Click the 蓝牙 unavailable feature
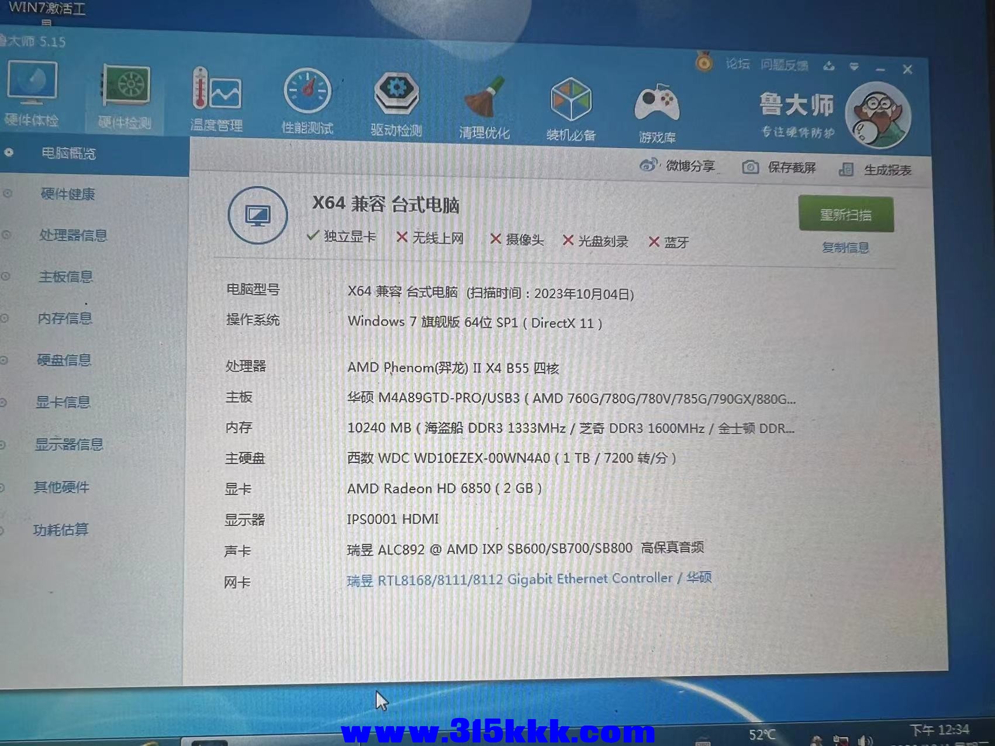995x746 pixels. 669,242
